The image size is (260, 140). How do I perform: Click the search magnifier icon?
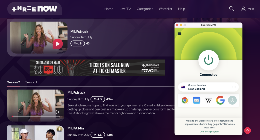click(232, 9)
